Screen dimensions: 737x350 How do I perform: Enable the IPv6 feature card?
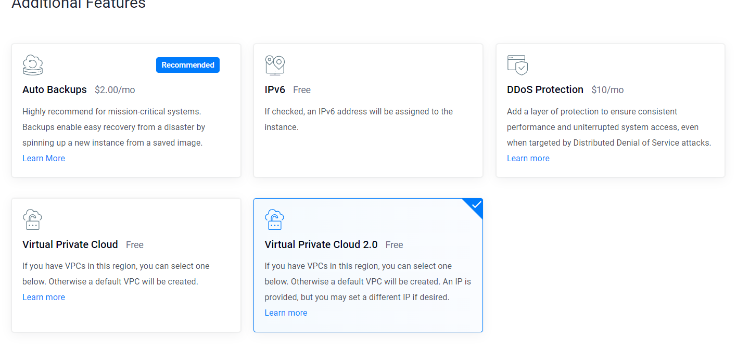(x=368, y=110)
